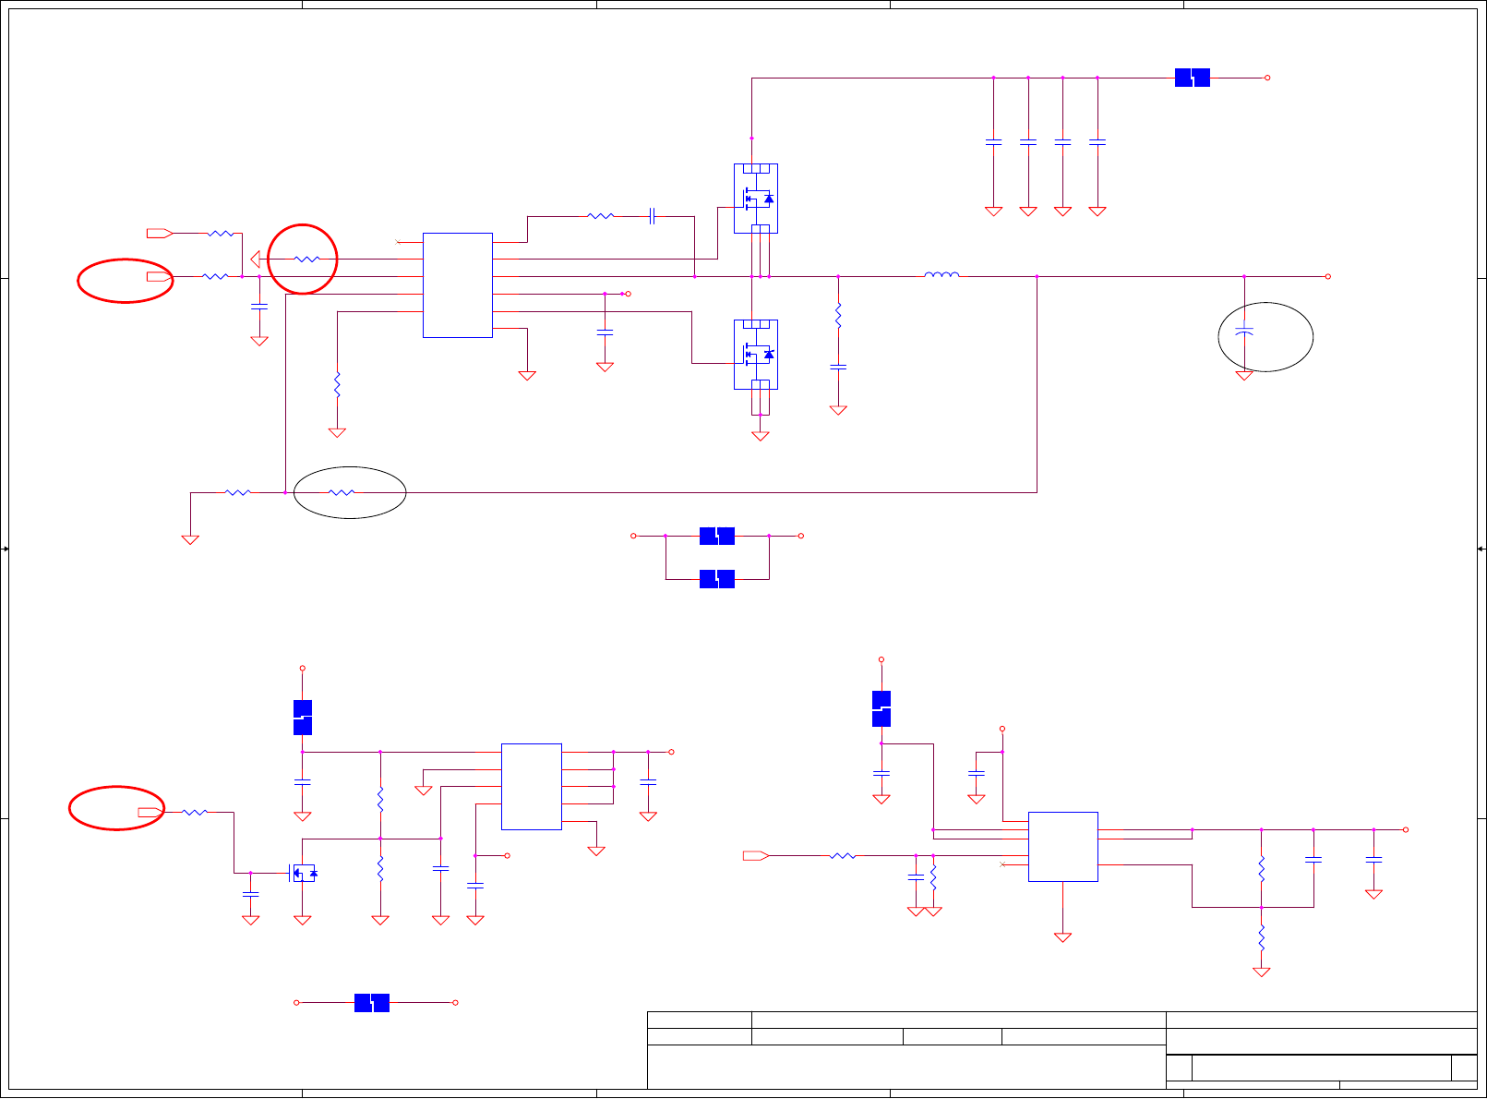Click the upper of the two parallel center jumpers
1487x1099 pixels.
[717, 536]
